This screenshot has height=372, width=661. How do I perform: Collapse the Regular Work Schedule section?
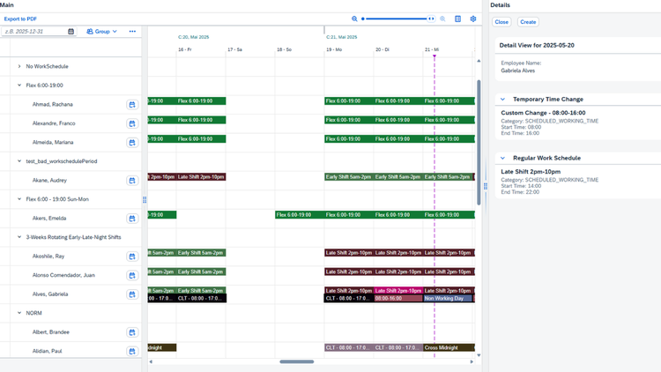coord(502,158)
